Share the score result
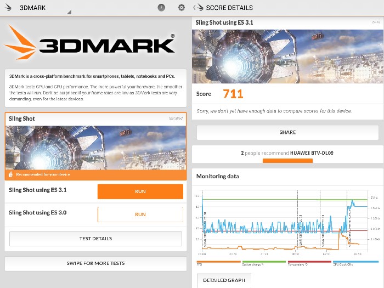This screenshot has height=288, width=384. click(287, 132)
